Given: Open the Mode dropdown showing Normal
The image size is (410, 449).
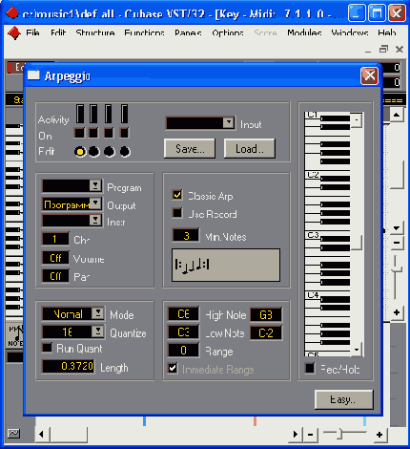Looking at the screenshot, I should coord(98,313).
